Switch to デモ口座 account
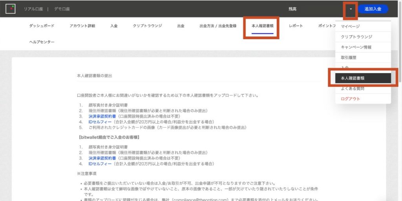Viewport: 402px width, 201px height. pos(62,9)
